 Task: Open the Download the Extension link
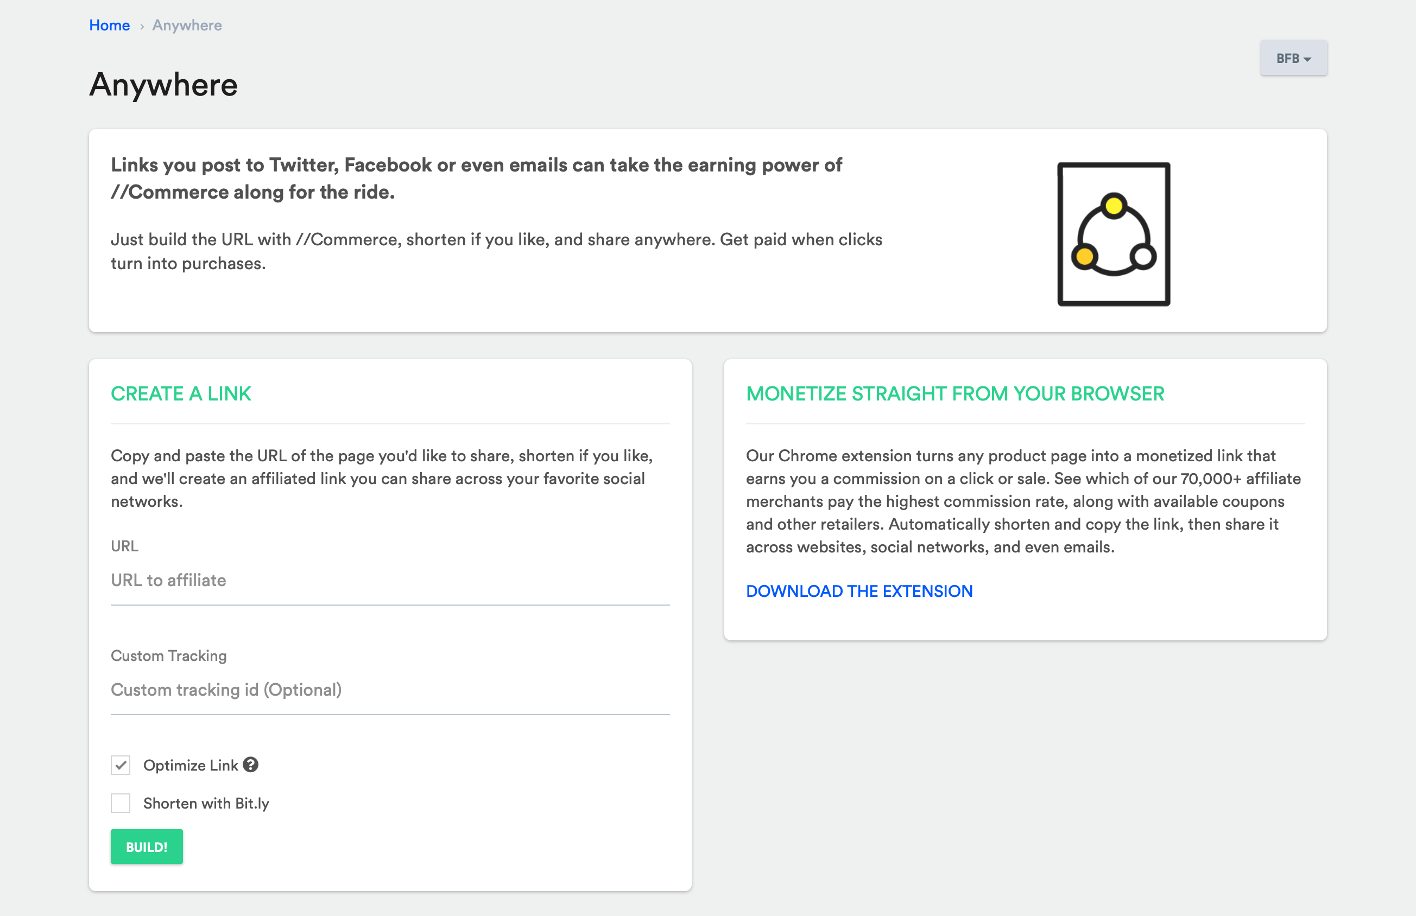(x=859, y=590)
